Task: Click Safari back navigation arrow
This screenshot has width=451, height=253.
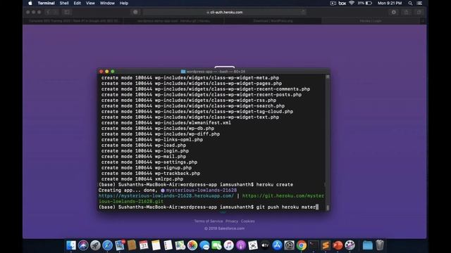Action: (x=48, y=12)
